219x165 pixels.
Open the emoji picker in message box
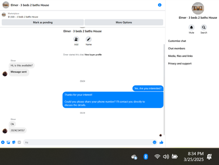coord(155,142)
